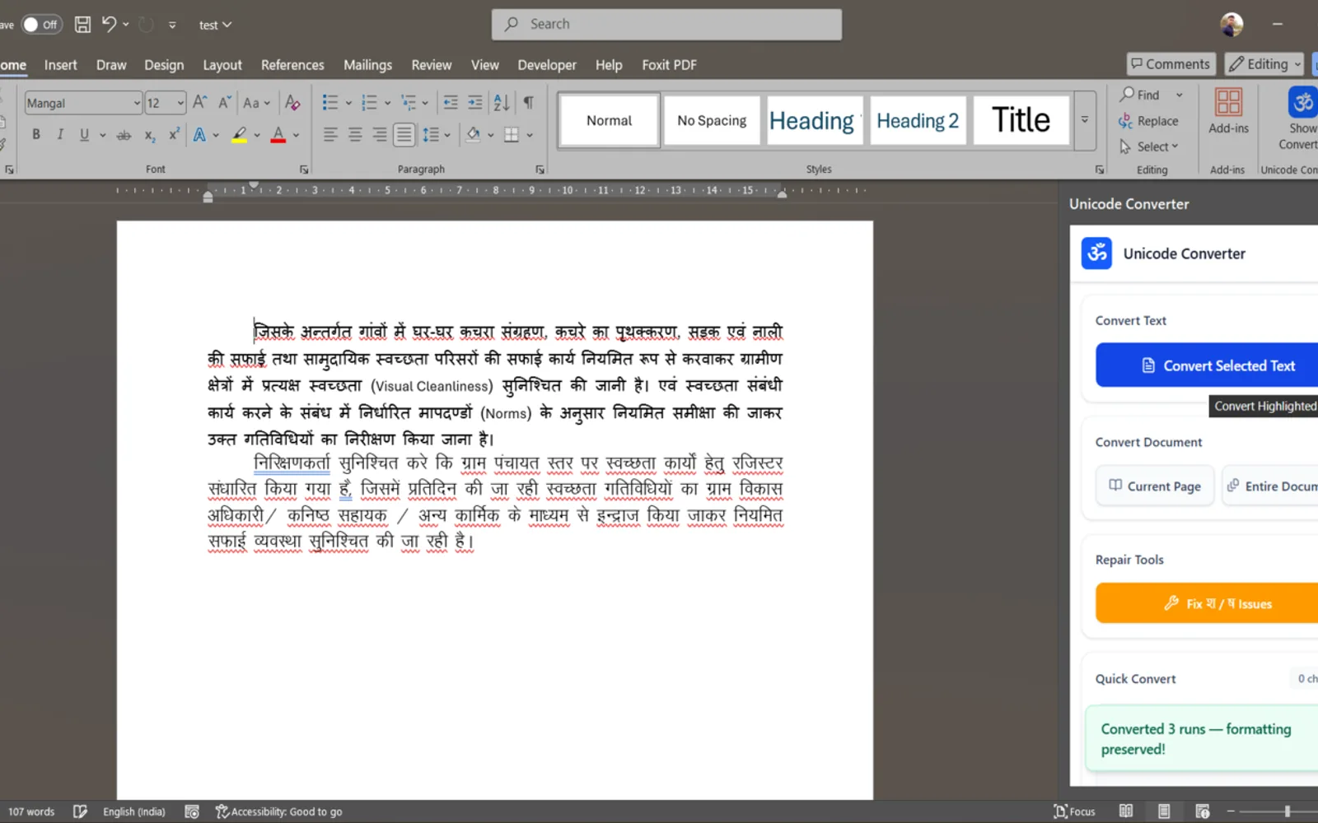Click the Fix श / ष Issues button
Screen dimensions: 1318x823
click(x=1208, y=603)
